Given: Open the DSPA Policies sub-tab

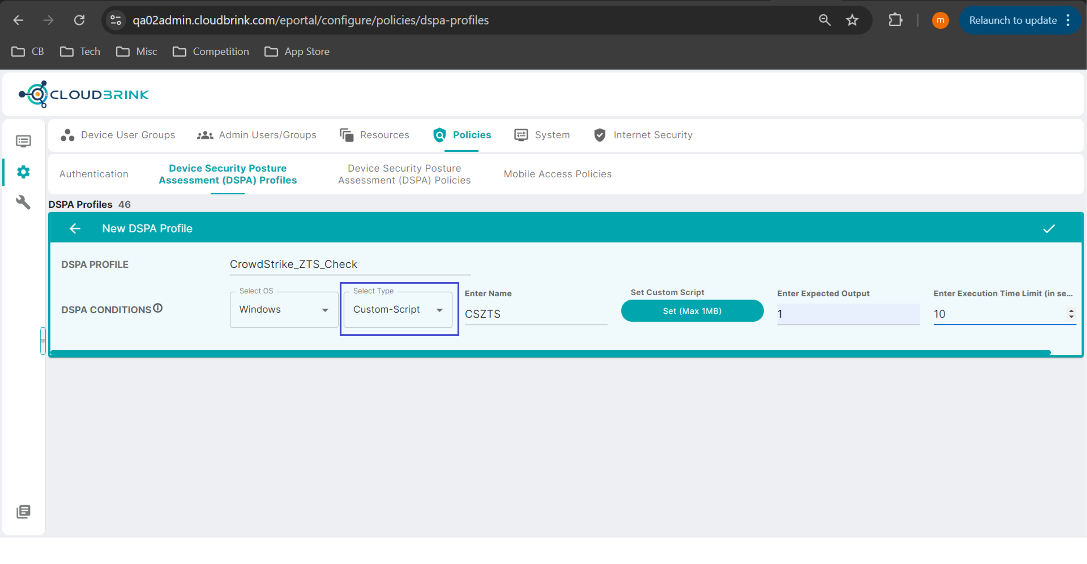Looking at the screenshot, I should pos(404,174).
